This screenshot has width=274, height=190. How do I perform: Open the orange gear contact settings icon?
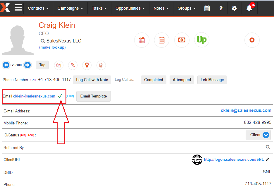pyautogui.click(x=252, y=40)
